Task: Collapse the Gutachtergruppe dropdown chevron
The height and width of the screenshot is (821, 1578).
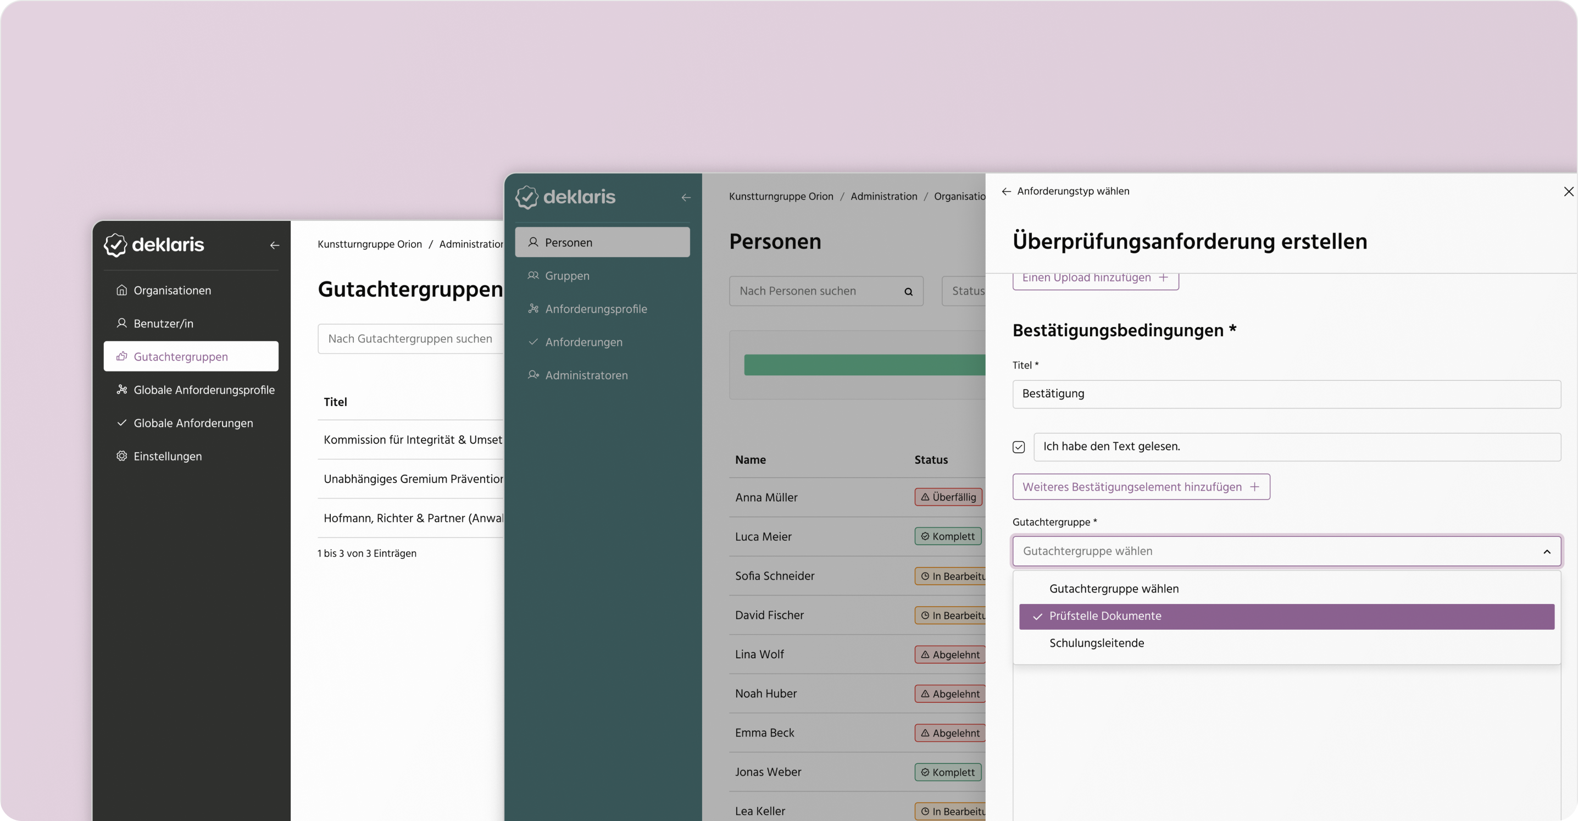Action: tap(1547, 551)
